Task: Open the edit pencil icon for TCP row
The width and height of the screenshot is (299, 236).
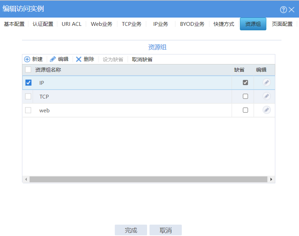Action: (267, 96)
